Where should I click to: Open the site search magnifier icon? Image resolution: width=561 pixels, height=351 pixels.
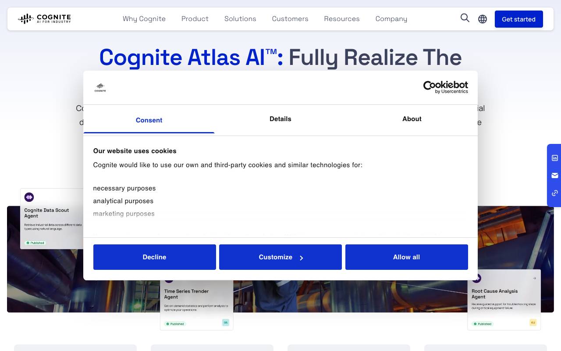(x=465, y=18)
